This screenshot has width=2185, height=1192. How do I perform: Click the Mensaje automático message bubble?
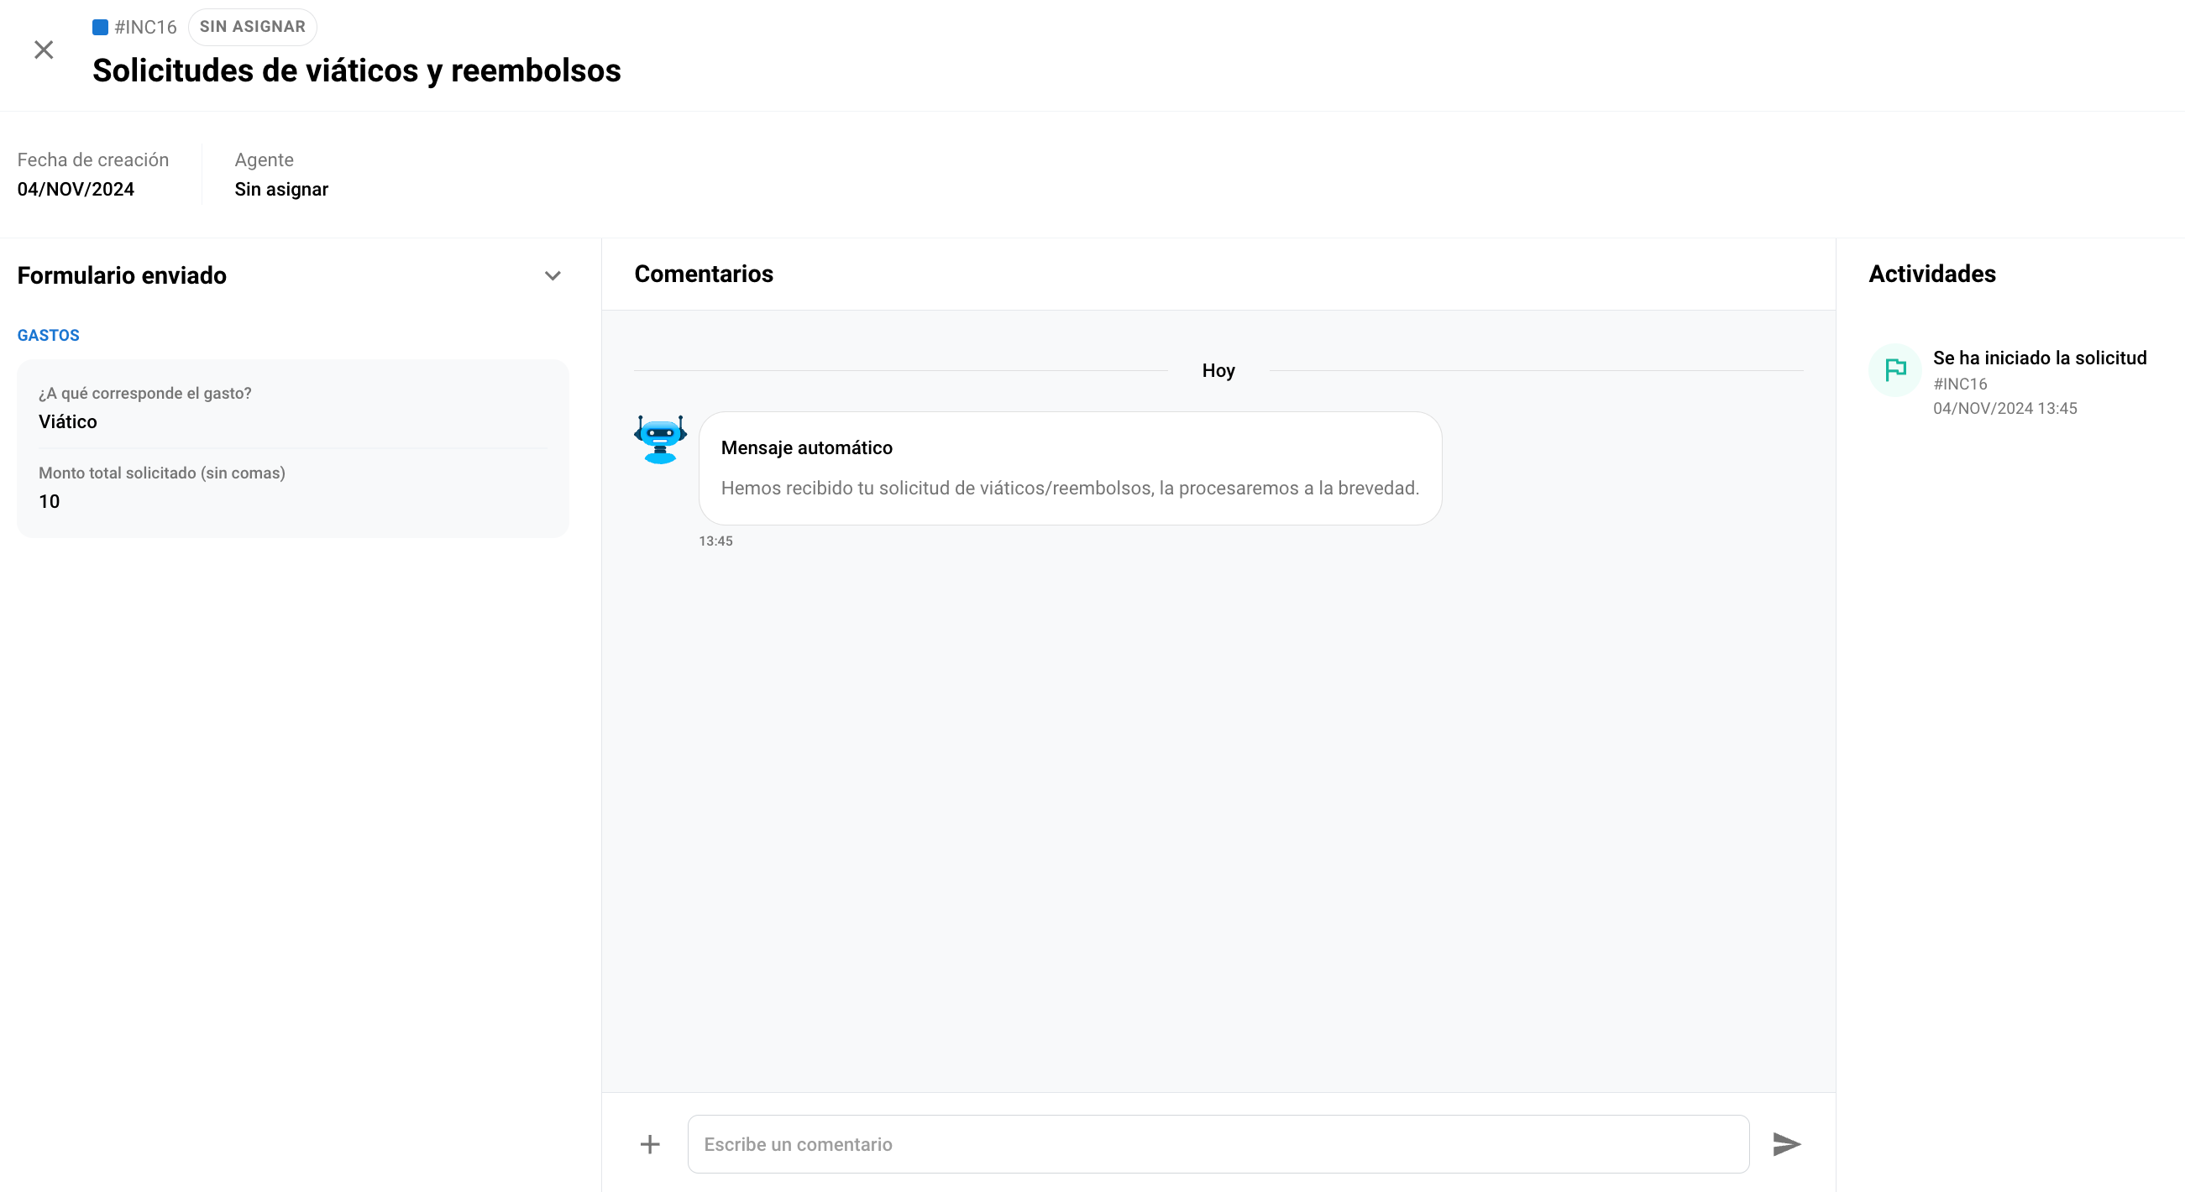[x=1069, y=468]
